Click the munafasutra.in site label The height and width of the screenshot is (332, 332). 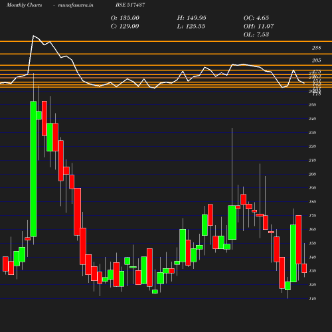click(x=76, y=5)
